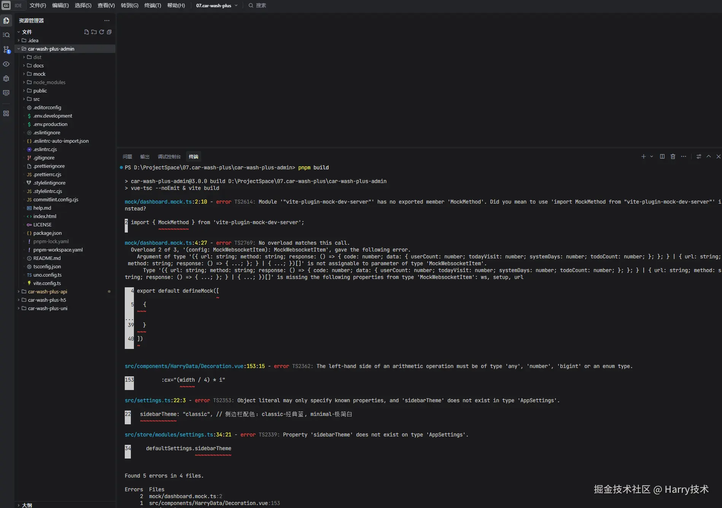This screenshot has height=508, width=722.
Task: Expand the public folder
Action: point(24,91)
